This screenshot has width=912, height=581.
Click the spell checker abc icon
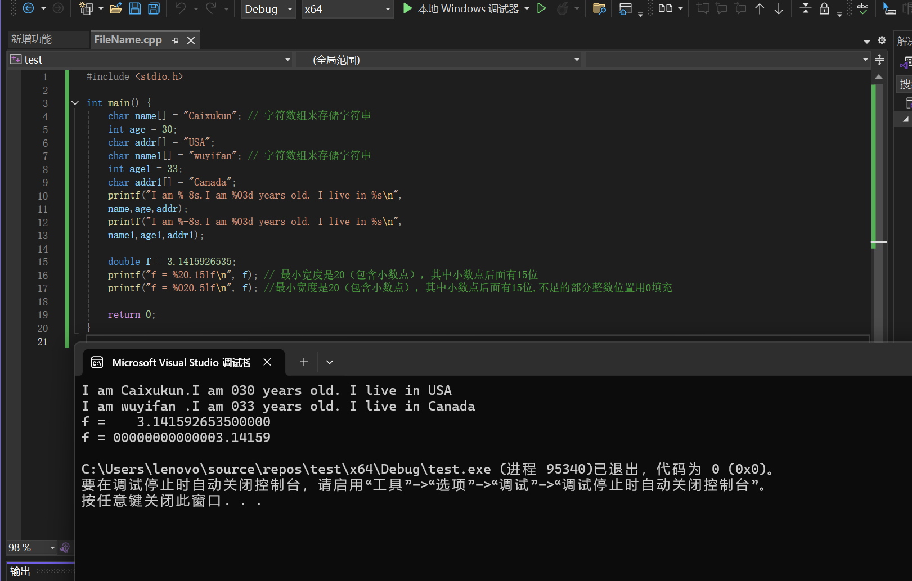(862, 8)
